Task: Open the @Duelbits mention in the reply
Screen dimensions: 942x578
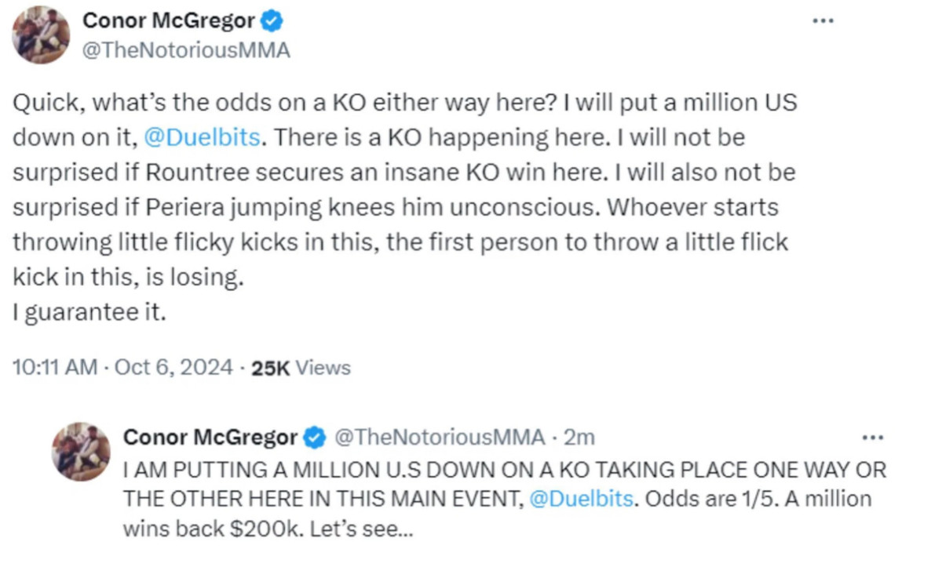Action: (x=581, y=499)
